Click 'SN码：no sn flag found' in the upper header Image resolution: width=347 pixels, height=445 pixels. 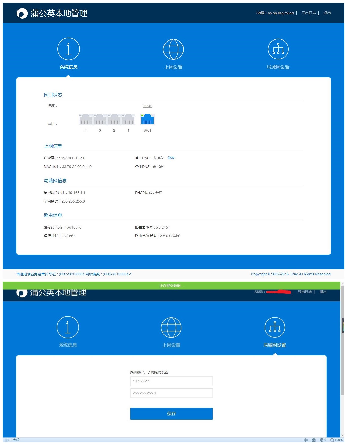(275, 13)
